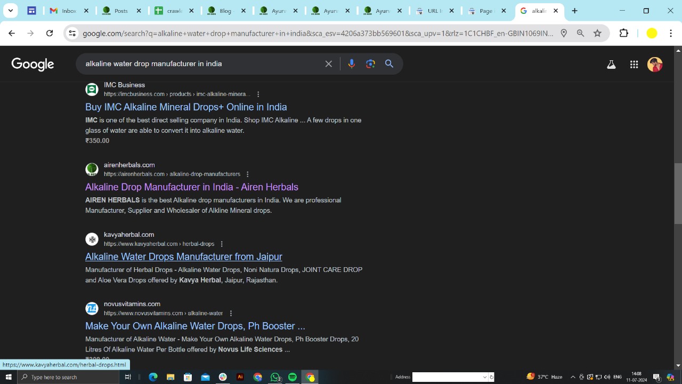Open a new browser tab
The height and width of the screenshot is (384, 682).
point(574,11)
